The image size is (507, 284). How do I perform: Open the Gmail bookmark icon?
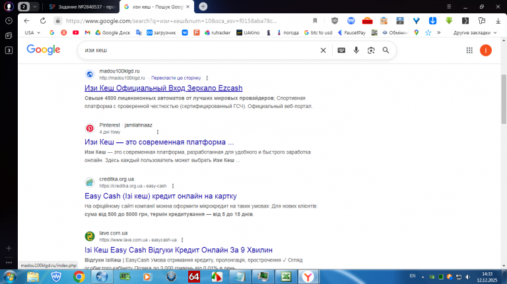(87, 32)
